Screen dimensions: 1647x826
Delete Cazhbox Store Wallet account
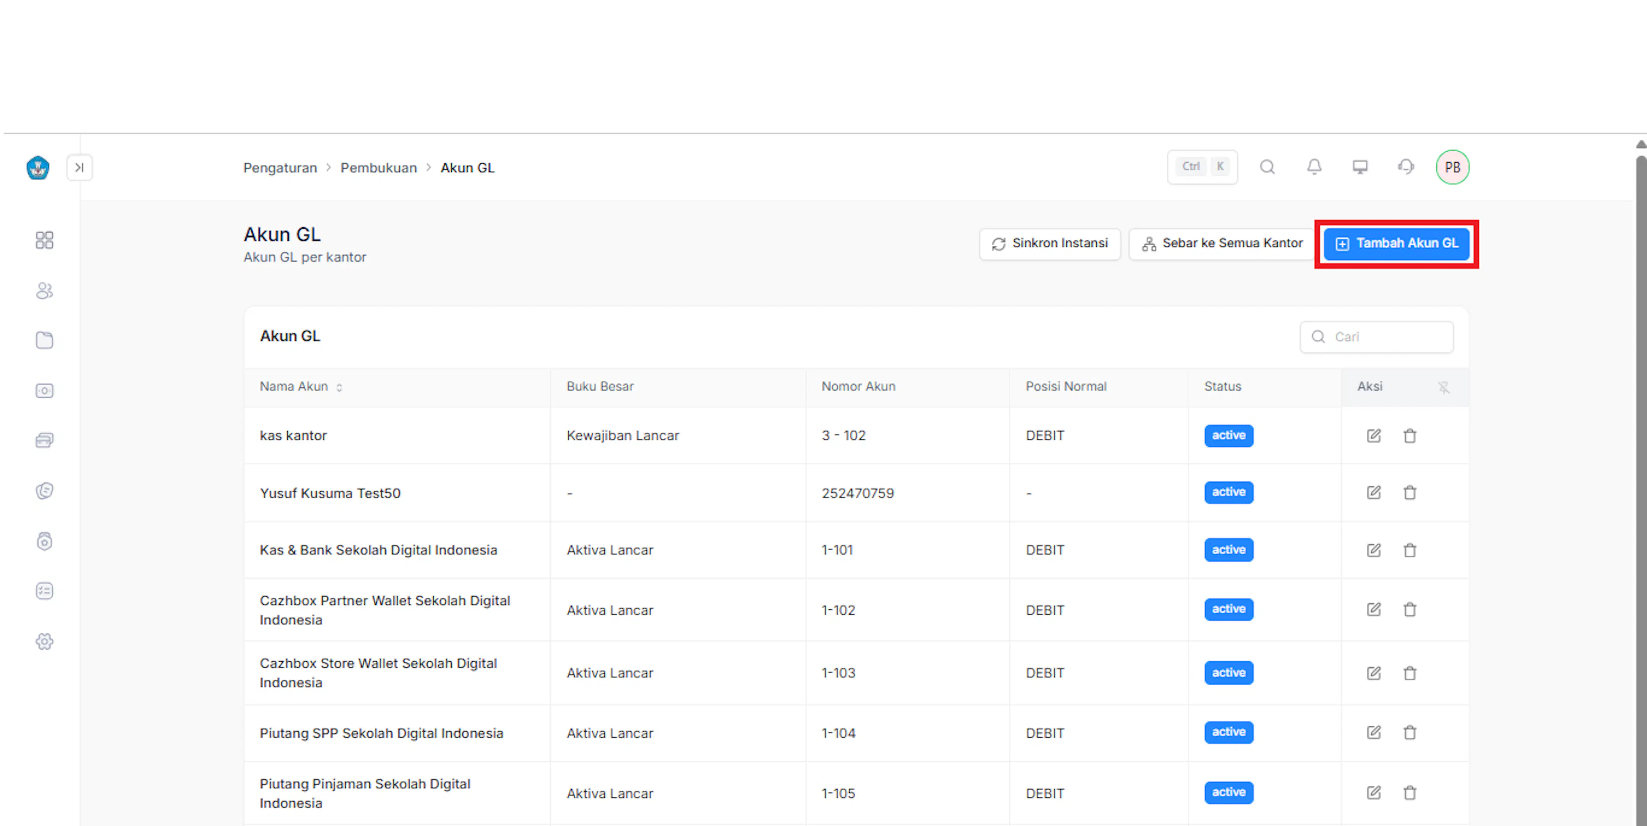coord(1410,673)
